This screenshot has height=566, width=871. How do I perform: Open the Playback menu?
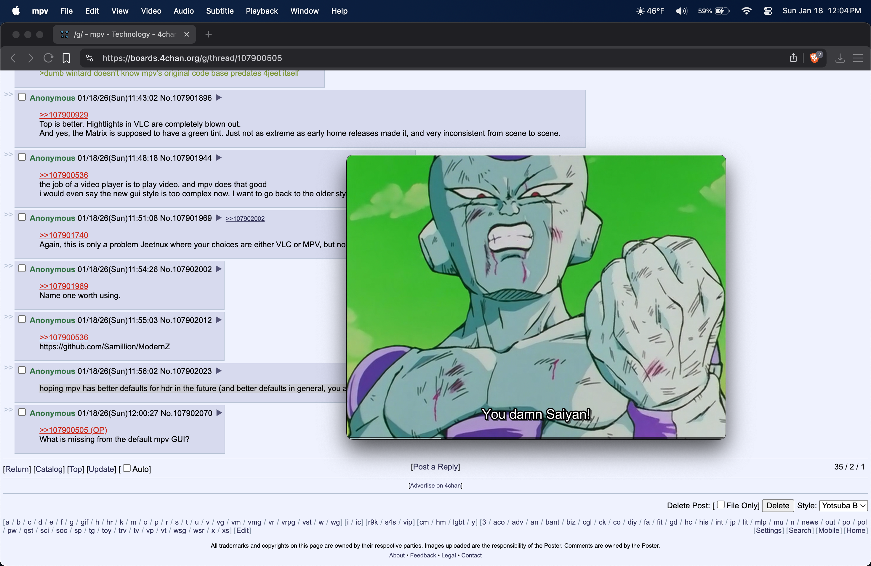point(262,11)
